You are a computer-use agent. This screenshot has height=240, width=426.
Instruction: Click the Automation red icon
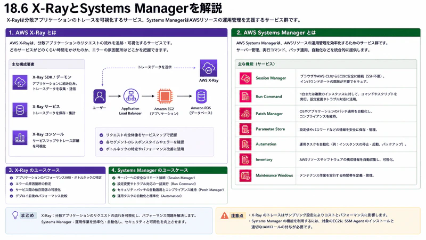(245, 144)
